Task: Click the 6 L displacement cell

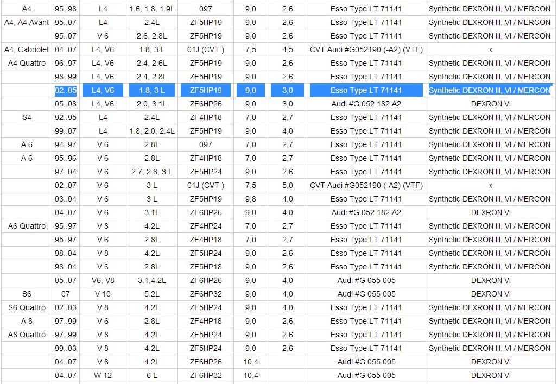Action: tap(152, 375)
